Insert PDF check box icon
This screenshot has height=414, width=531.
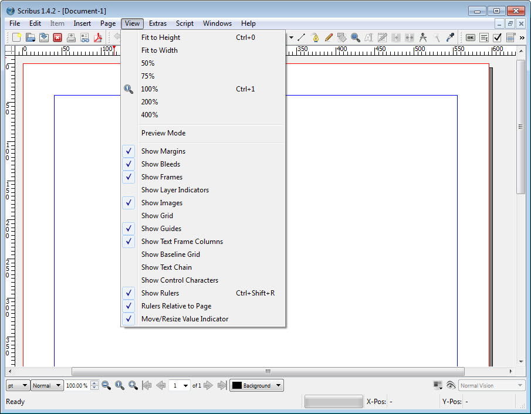click(x=497, y=37)
